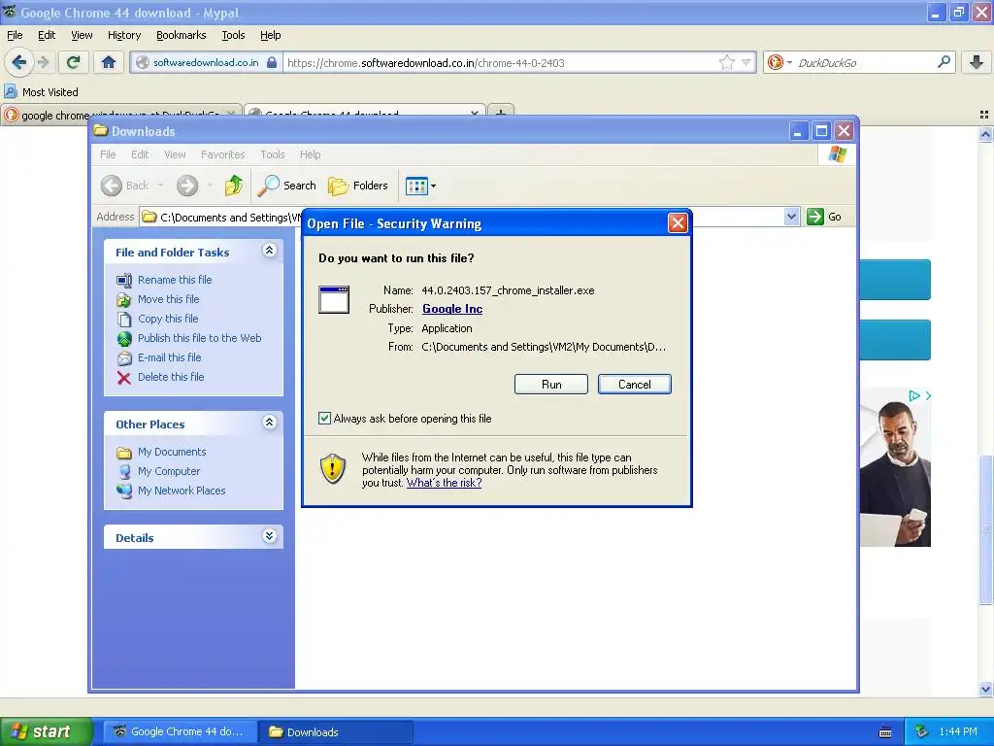This screenshot has width=994, height=746.
Task: Click the language bar keyboard icon in tray
Action: tap(885, 732)
